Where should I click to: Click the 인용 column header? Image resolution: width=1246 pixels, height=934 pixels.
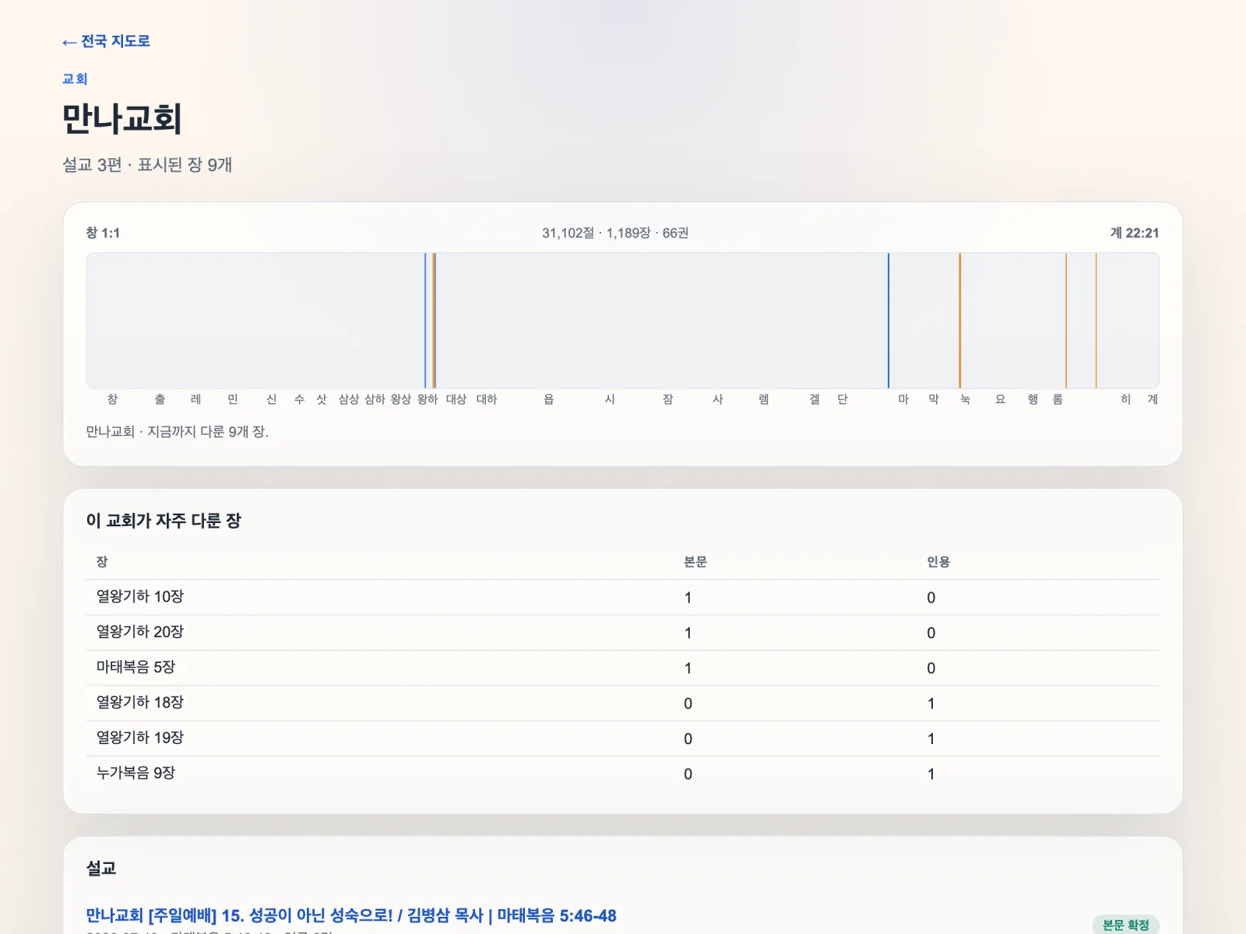pos(938,562)
